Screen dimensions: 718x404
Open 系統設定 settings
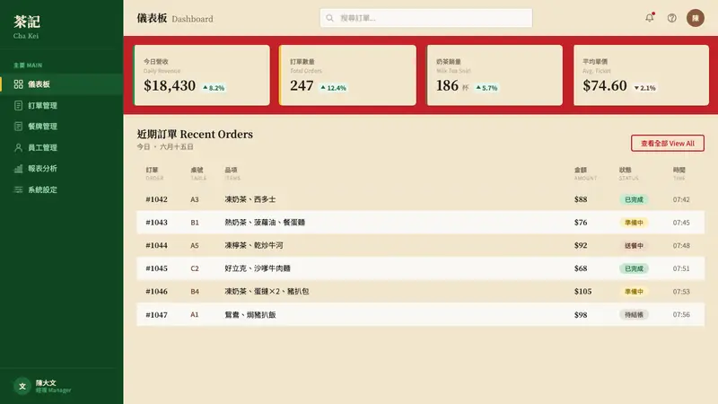click(x=61, y=189)
